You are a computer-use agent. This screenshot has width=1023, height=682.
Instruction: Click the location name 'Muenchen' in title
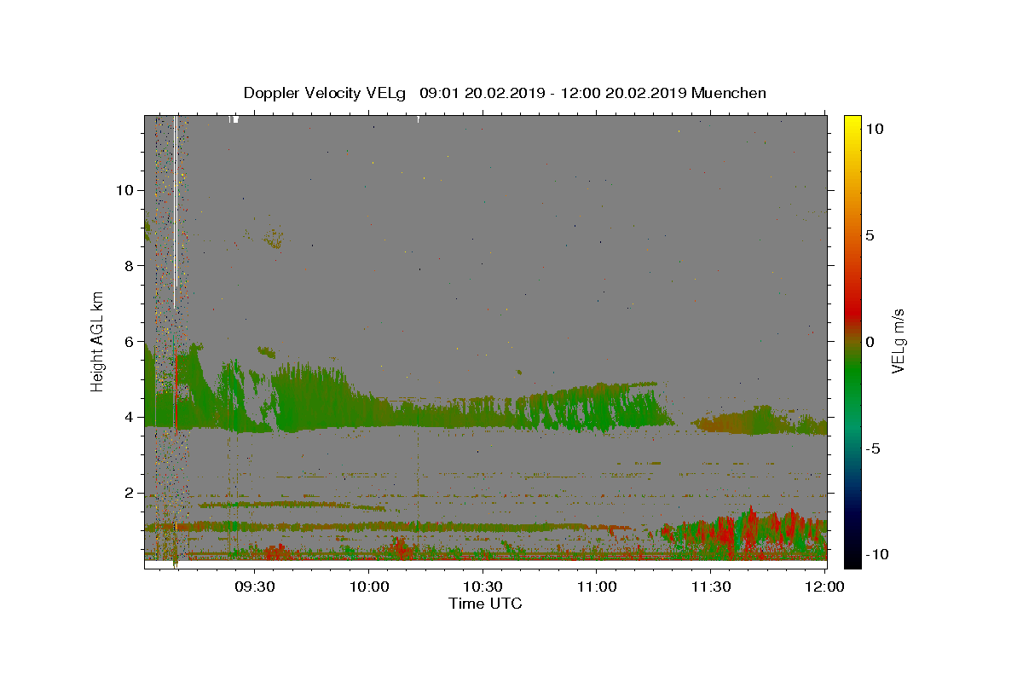point(729,93)
